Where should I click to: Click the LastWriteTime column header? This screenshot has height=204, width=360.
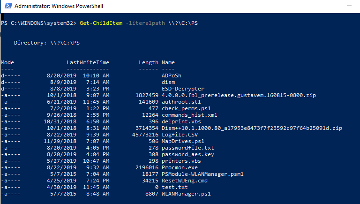pos(88,62)
